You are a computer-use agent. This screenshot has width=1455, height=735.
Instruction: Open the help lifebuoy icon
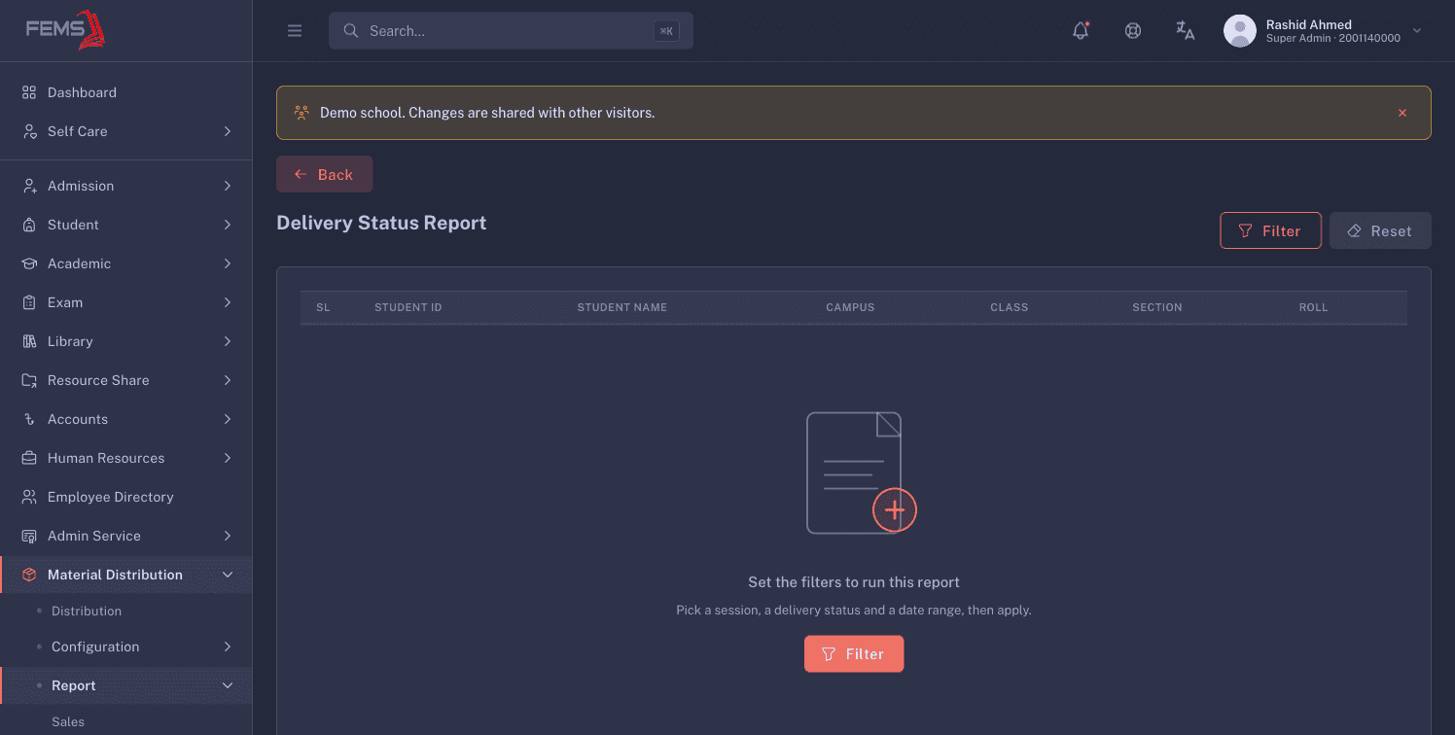(x=1133, y=30)
